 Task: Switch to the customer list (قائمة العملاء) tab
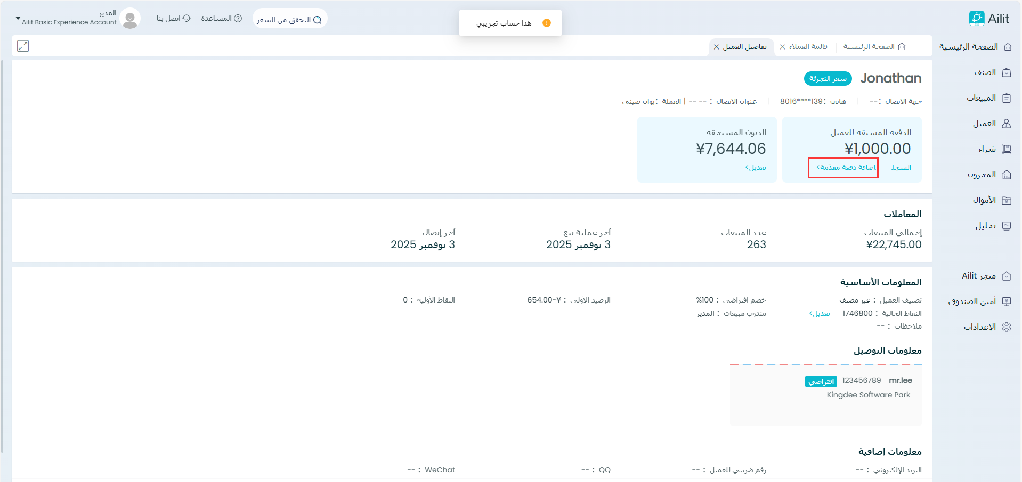808,47
